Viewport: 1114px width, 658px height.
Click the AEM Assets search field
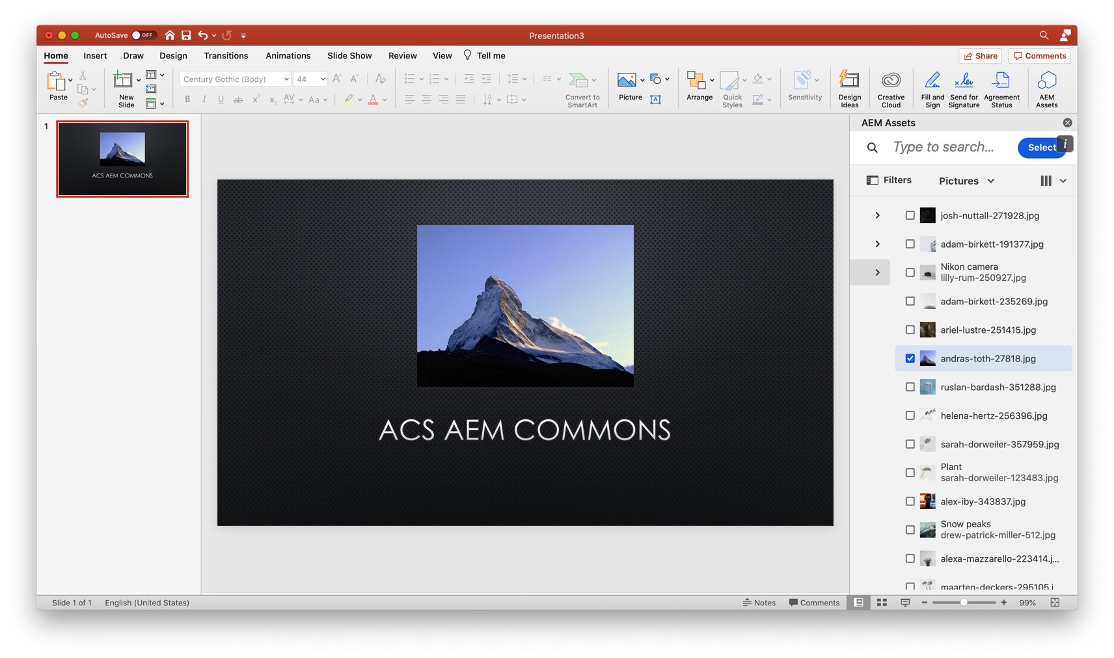tap(943, 147)
